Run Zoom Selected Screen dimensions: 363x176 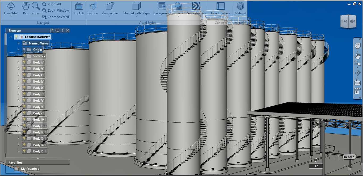(56, 17)
